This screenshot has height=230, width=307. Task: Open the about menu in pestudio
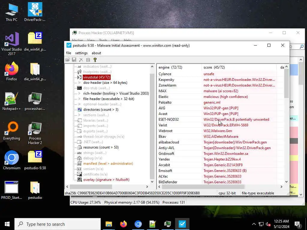pos(96,53)
